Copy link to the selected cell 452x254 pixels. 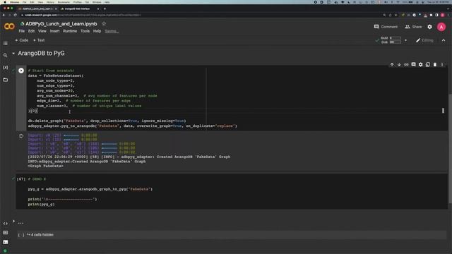pos(406,64)
